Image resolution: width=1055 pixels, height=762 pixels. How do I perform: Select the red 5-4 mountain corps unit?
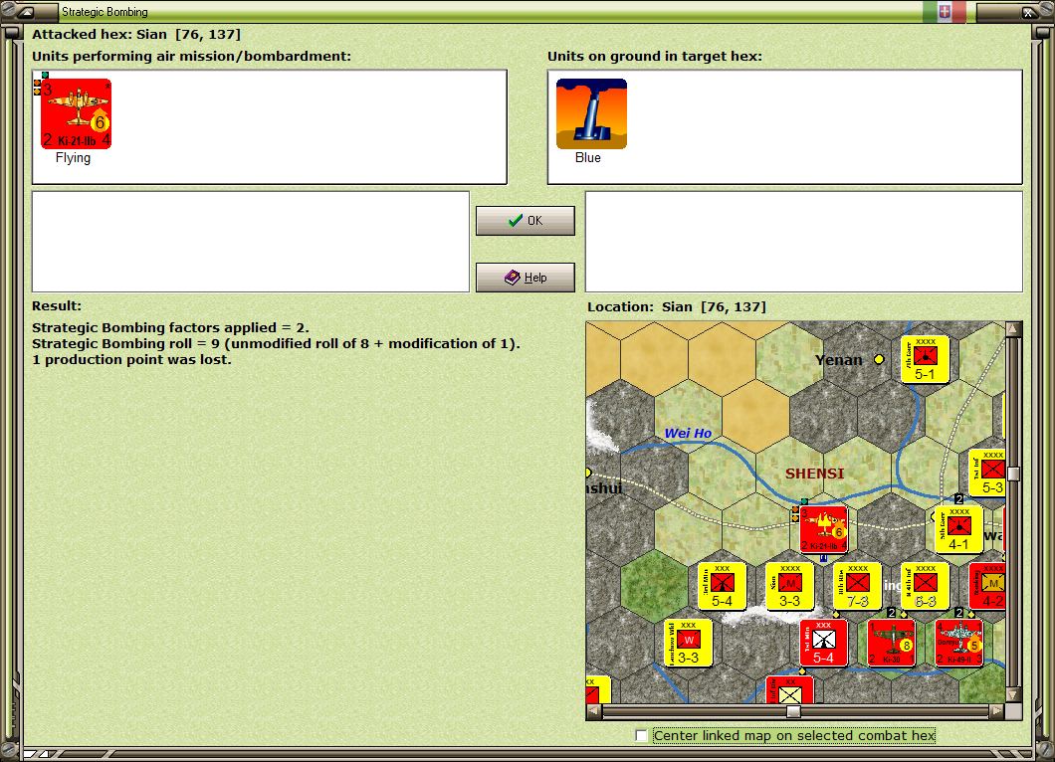[x=823, y=643]
